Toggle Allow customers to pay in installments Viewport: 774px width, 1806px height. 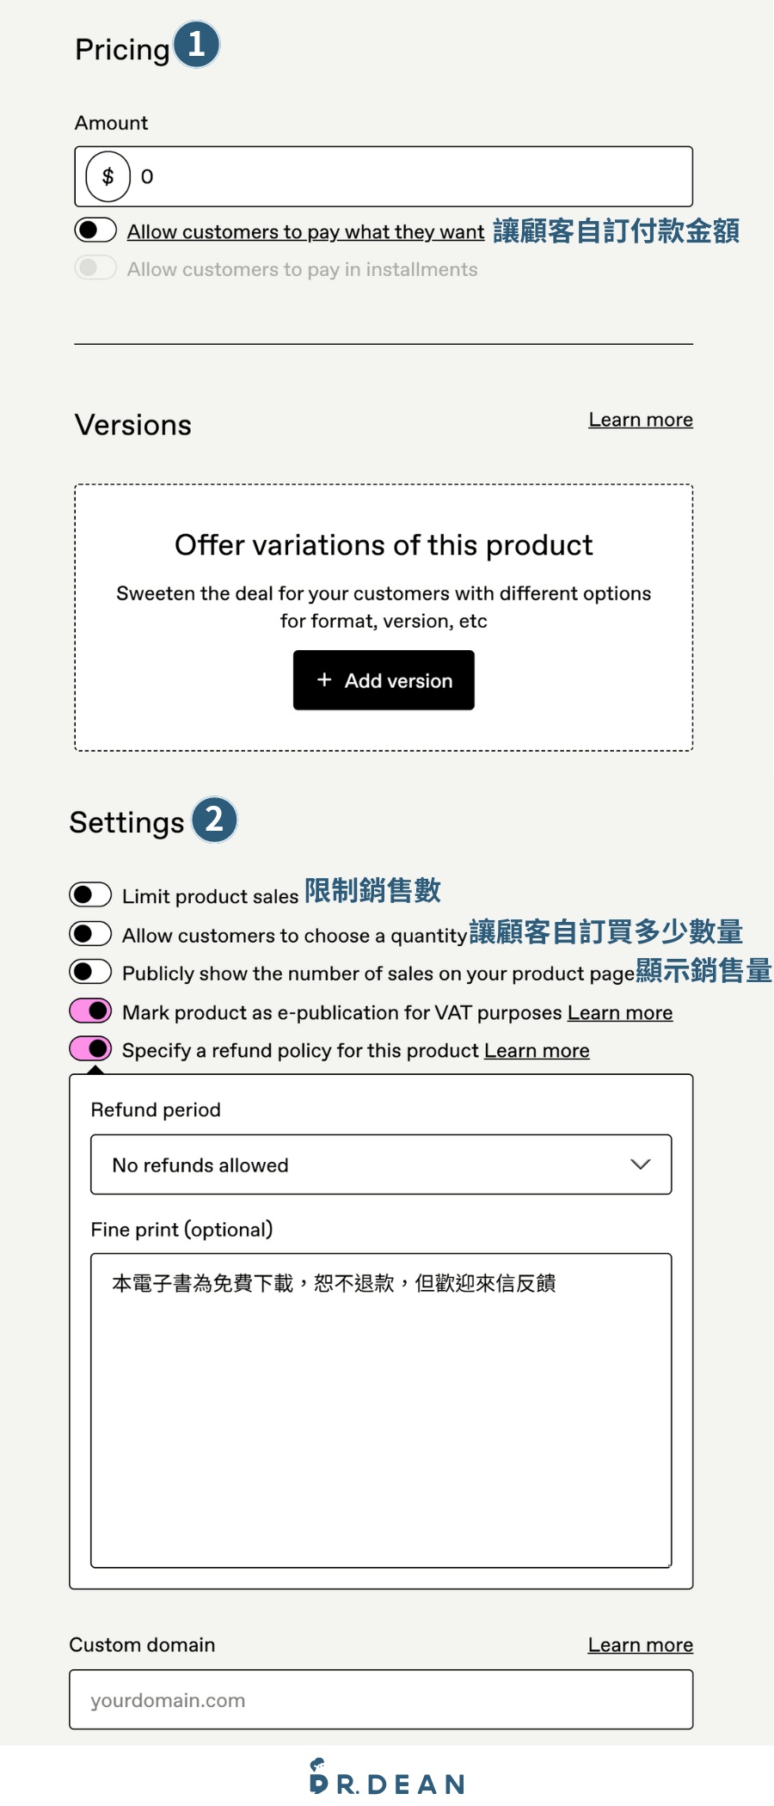[x=95, y=267]
